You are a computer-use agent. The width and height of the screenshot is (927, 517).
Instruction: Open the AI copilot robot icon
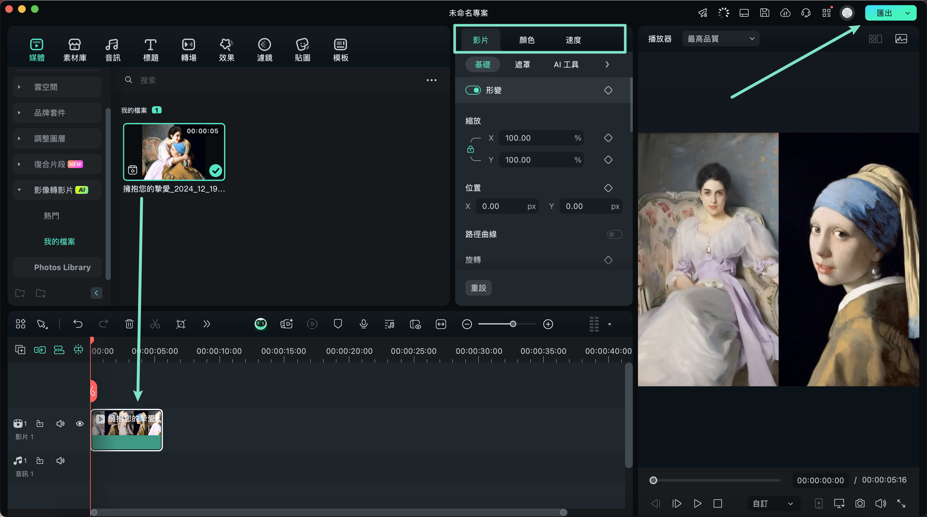click(260, 324)
